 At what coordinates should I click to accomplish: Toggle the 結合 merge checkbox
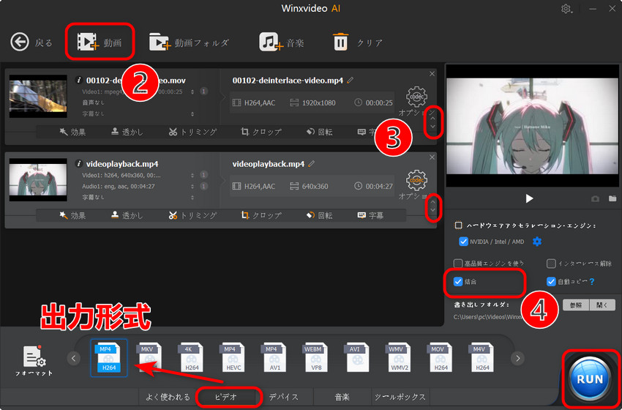click(458, 282)
